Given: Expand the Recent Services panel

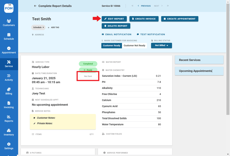Looking at the screenshot, I should [199, 60].
